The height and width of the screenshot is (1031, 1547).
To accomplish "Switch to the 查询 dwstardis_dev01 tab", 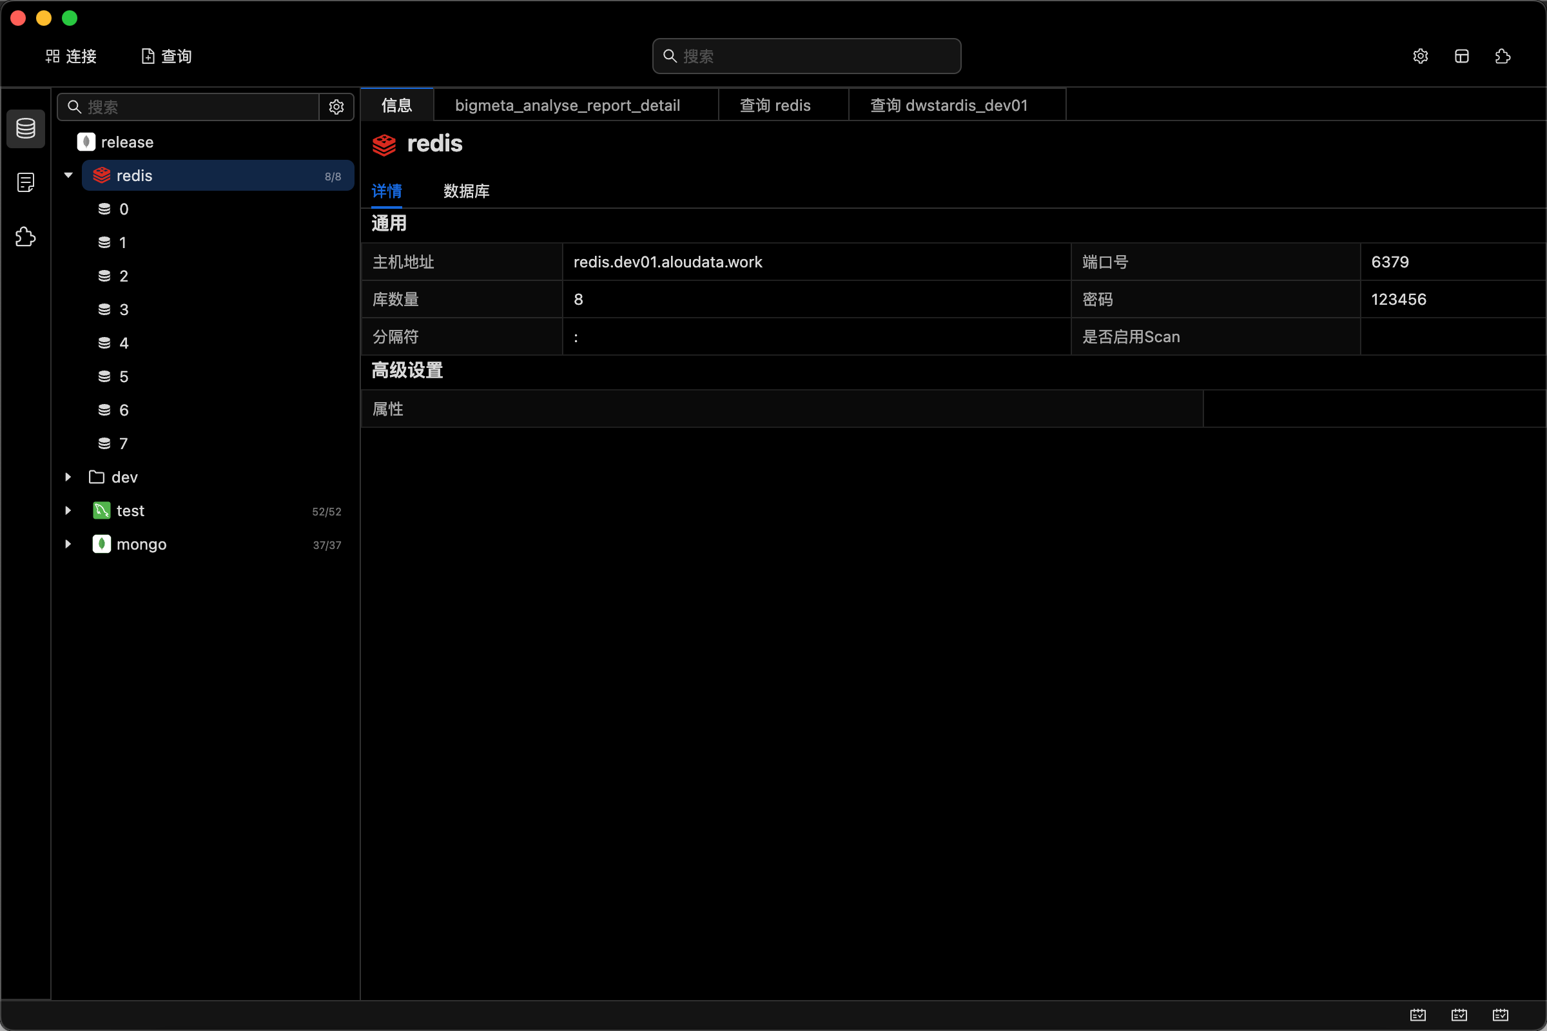I will click(x=948, y=105).
